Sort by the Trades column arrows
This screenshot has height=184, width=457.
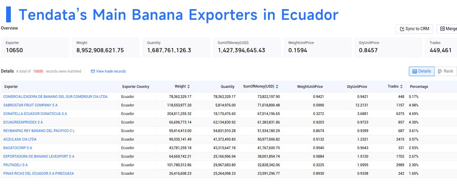(401, 87)
